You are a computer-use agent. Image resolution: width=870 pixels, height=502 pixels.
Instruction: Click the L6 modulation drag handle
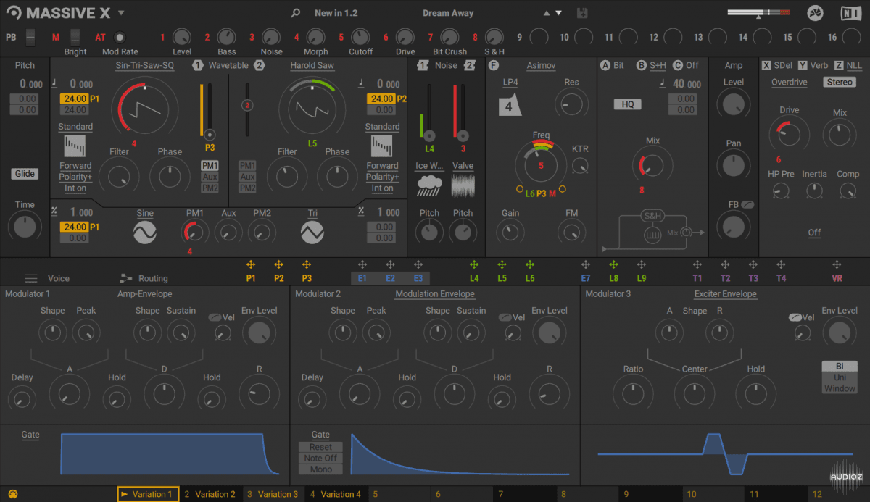click(530, 265)
